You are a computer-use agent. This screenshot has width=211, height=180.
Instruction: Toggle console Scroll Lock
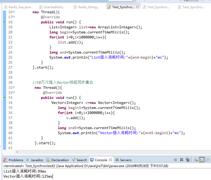pos(202,160)
